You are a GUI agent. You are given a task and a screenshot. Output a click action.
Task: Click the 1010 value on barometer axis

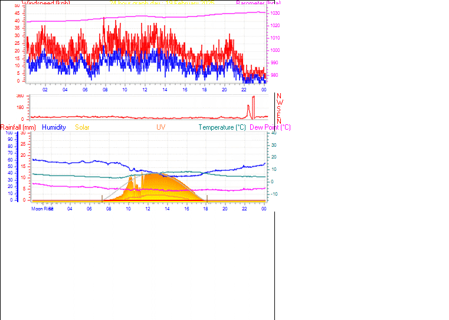tap(275, 38)
